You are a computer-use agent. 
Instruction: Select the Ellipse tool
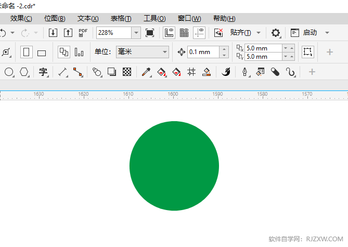(9, 72)
